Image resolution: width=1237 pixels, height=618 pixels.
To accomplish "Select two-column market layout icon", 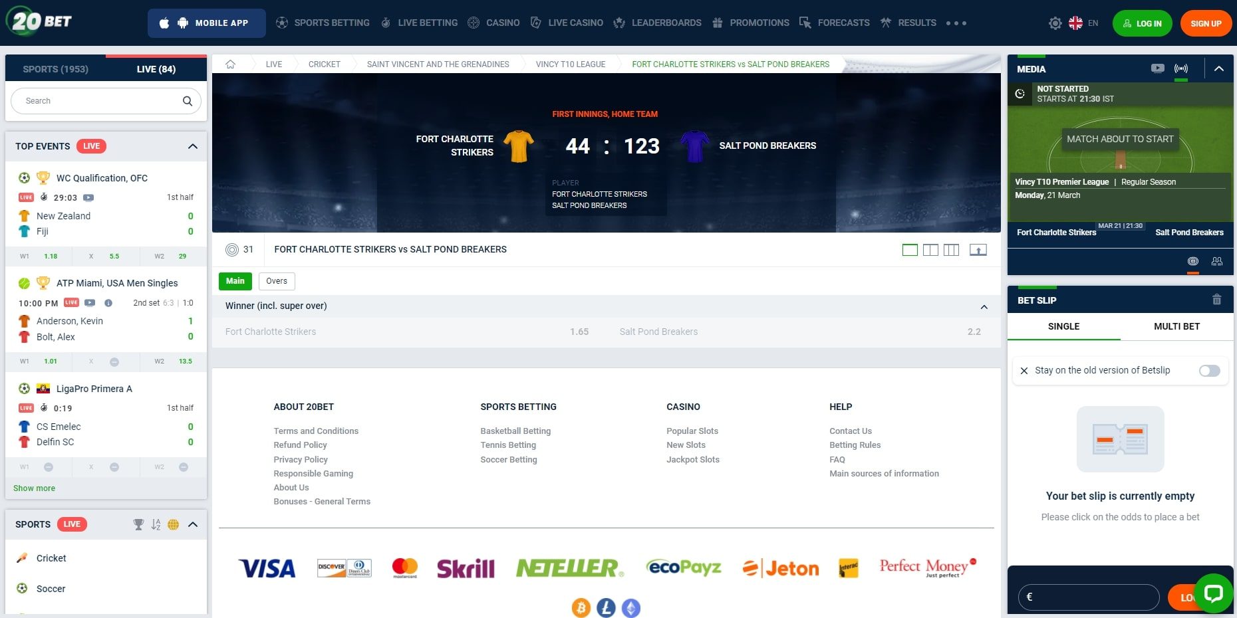I will 930,250.
